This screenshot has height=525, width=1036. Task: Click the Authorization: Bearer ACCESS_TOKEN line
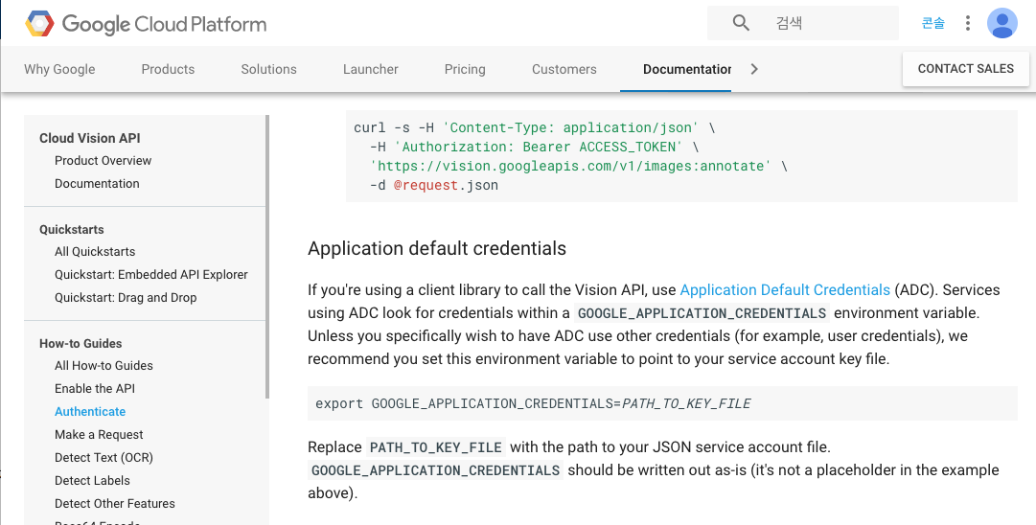(534, 147)
